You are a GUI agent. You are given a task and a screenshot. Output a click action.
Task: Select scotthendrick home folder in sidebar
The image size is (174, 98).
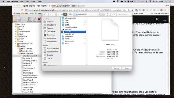click(x=53, y=42)
